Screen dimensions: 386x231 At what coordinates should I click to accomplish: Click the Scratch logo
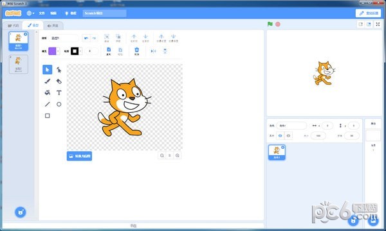tap(13, 13)
